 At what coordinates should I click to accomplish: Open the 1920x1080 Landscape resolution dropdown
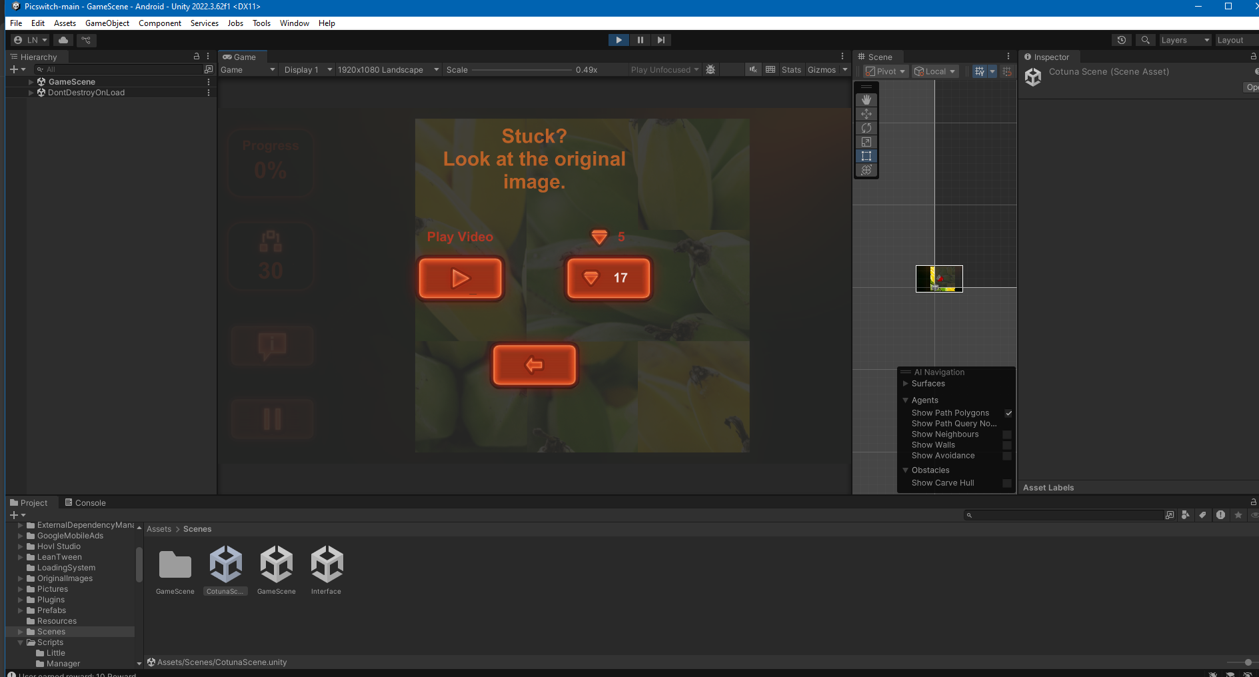coord(388,69)
